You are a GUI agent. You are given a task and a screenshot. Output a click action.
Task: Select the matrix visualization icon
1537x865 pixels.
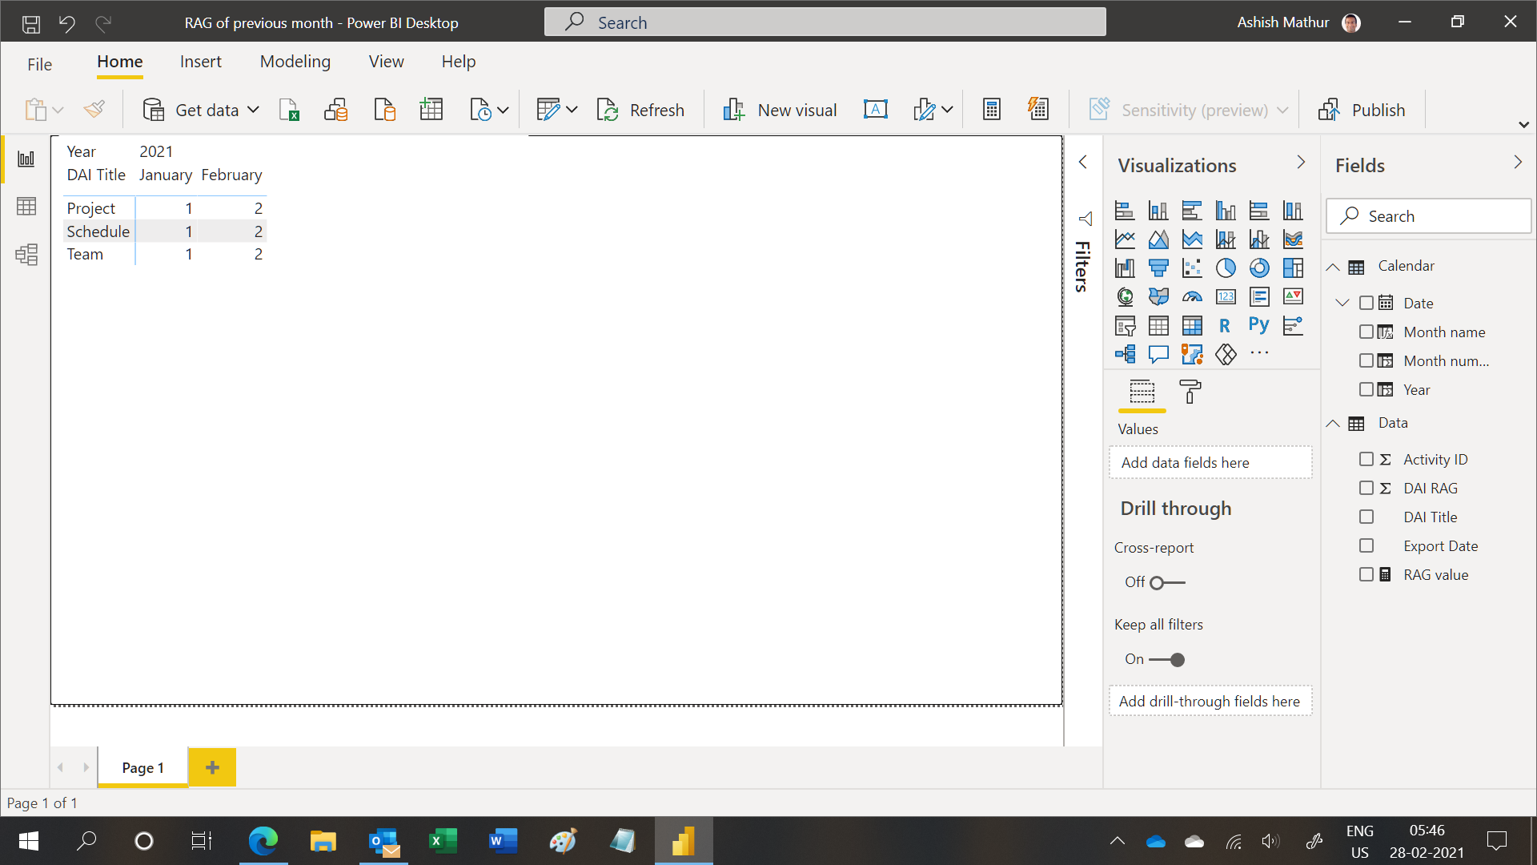pyautogui.click(x=1192, y=326)
